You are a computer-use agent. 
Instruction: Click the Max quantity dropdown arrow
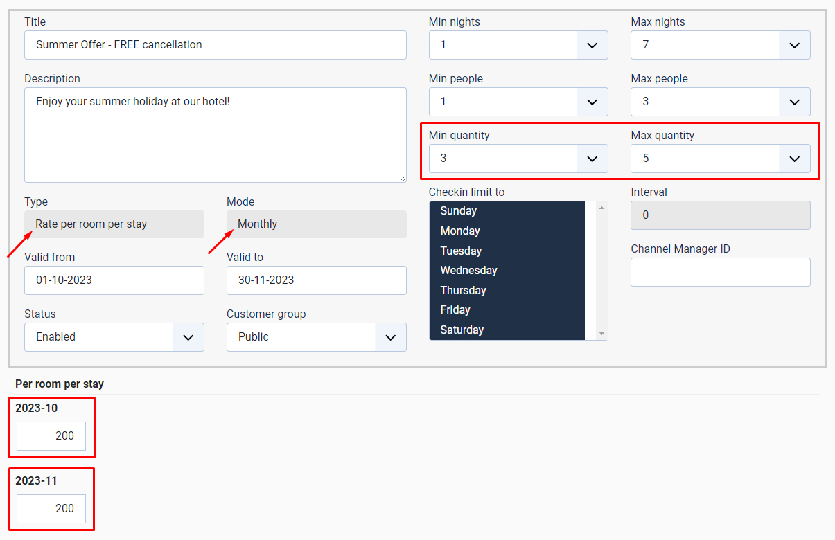(794, 158)
